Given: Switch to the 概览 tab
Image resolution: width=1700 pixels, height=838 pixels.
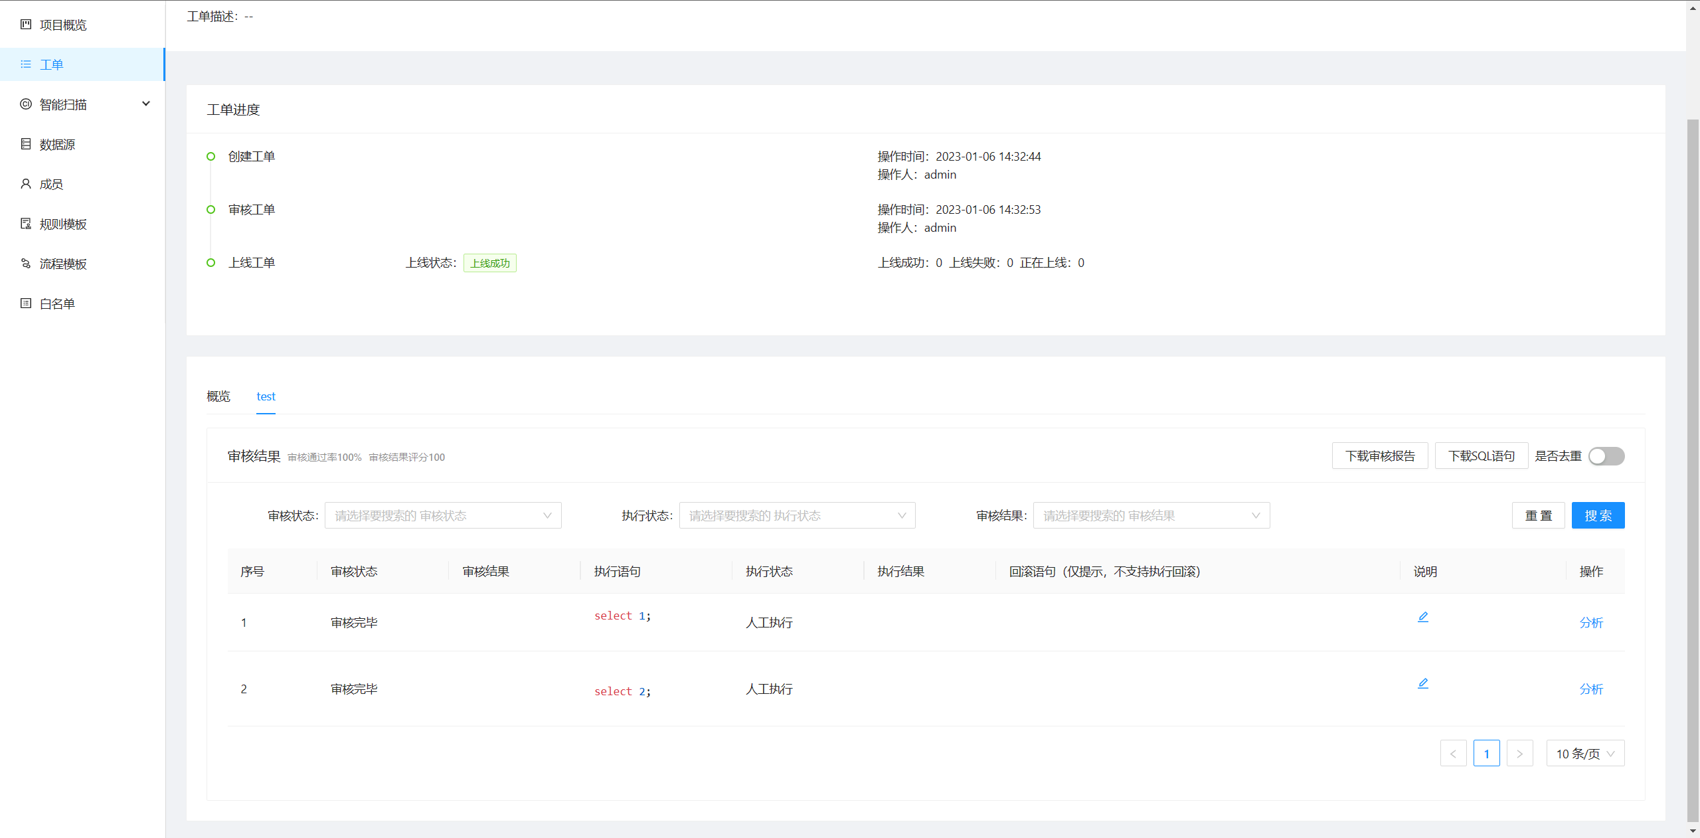Looking at the screenshot, I should click(x=218, y=396).
